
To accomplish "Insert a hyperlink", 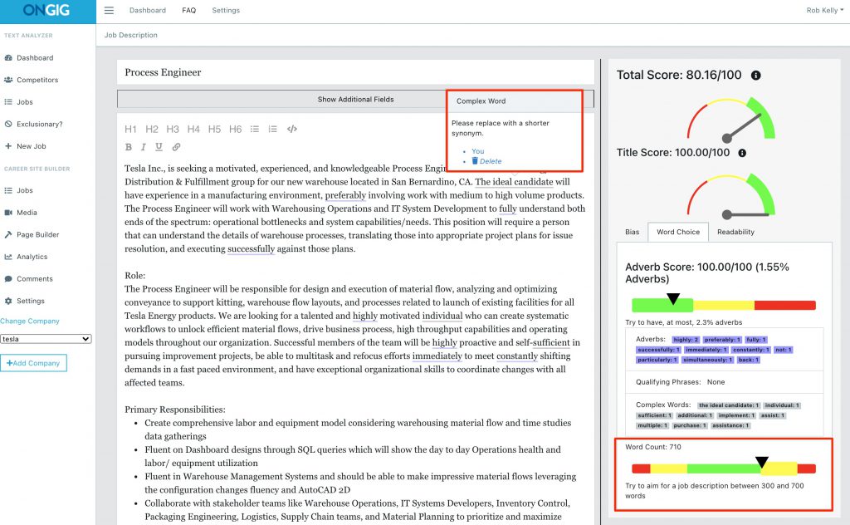I will [176, 147].
